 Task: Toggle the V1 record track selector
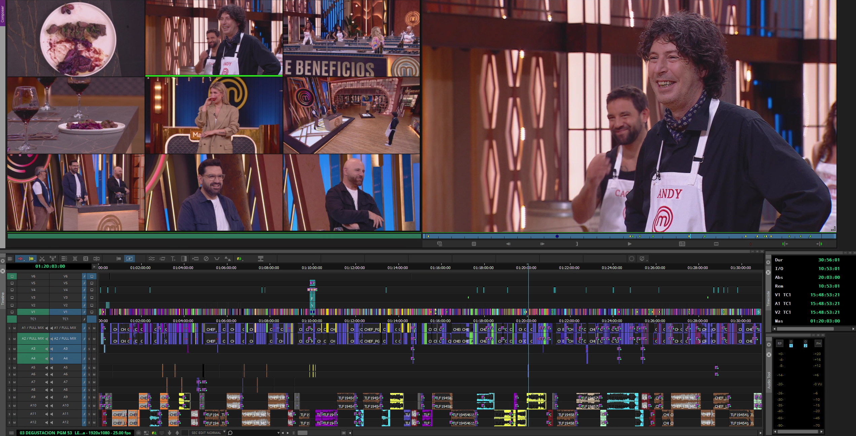point(66,312)
